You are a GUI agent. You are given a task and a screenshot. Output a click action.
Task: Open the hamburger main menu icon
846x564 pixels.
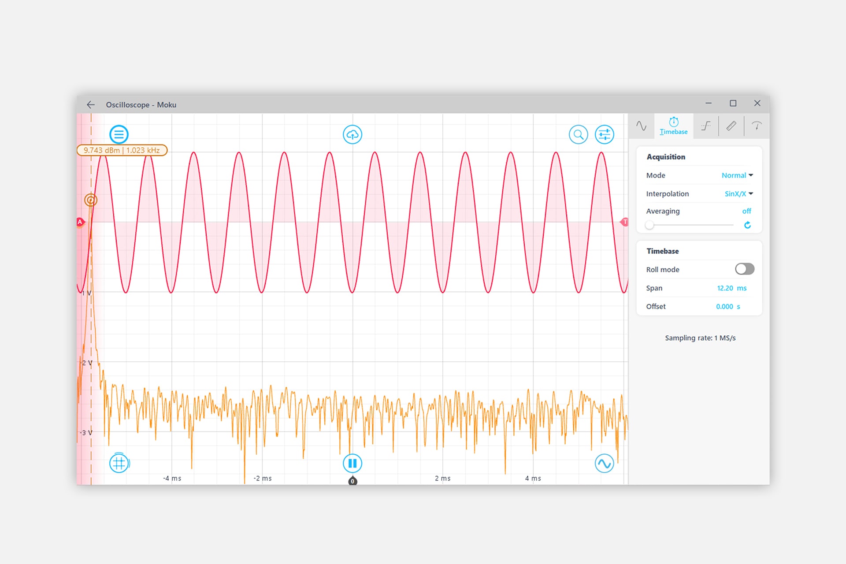tap(119, 134)
